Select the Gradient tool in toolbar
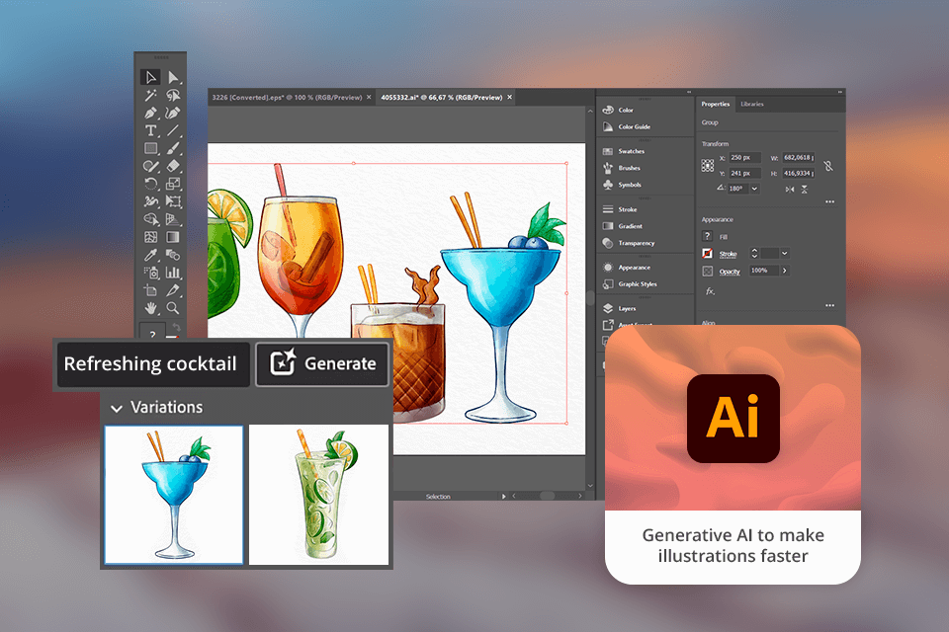 (x=173, y=237)
